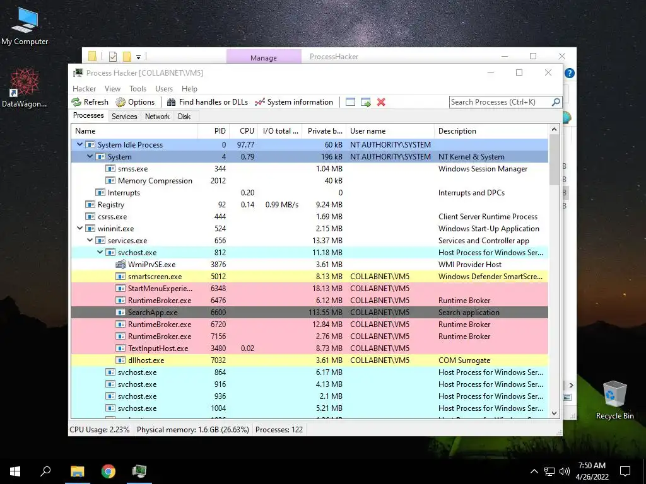Click the Explorer window help icon
646x484 pixels.
tap(570, 73)
